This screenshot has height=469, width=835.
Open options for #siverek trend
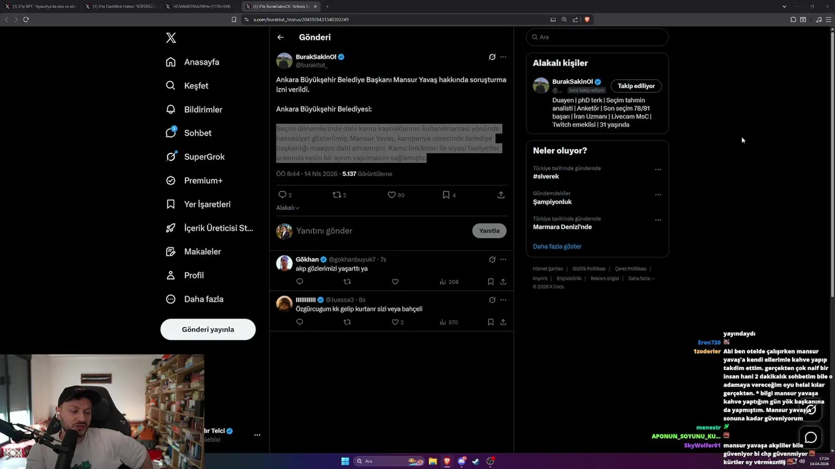[x=658, y=169]
